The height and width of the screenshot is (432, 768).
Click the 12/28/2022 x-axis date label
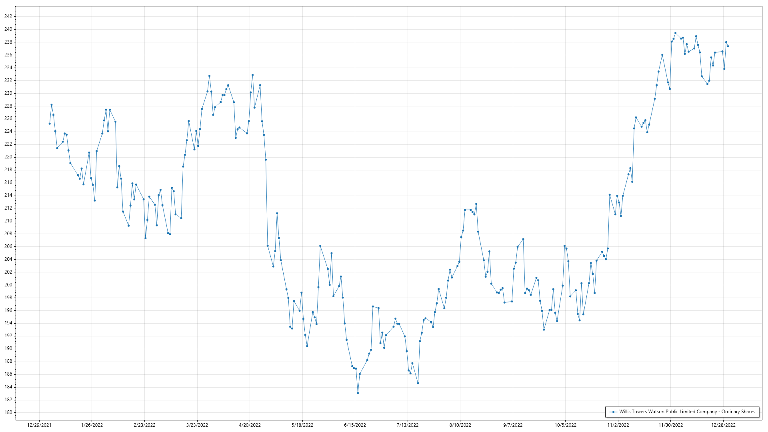[x=723, y=425]
